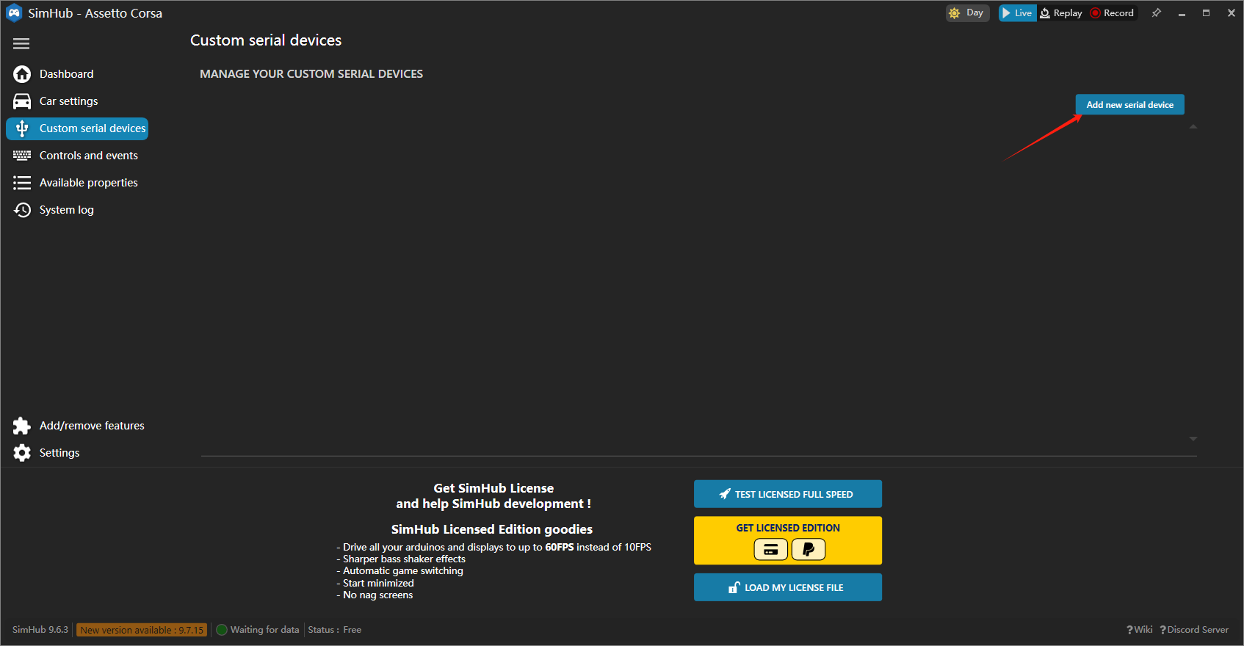Open the Settings page
This screenshot has height=646, width=1244.
point(76,453)
